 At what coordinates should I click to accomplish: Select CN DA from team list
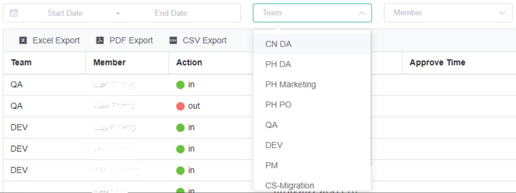[x=278, y=44]
